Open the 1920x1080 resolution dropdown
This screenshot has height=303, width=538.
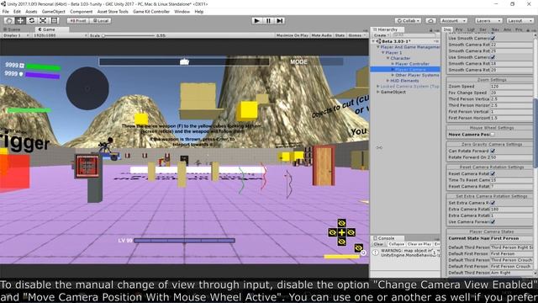coord(60,35)
